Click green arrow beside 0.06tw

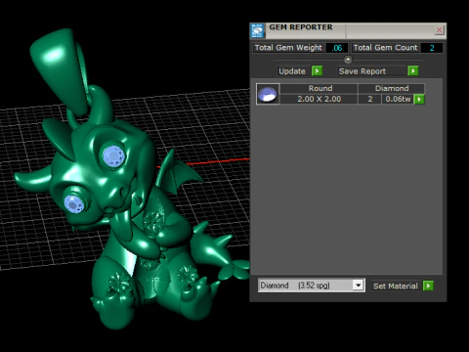pyautogui.click(x=419, y=99)
